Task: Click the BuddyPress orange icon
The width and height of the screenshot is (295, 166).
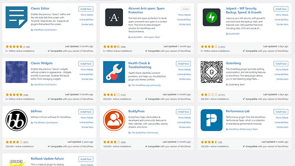Action: point(114,120)
